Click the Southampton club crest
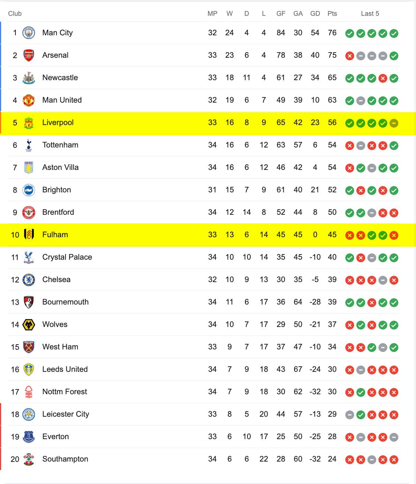Image resolution: width=416 pixels, height=484 pixels. click(x=29, y=459)
